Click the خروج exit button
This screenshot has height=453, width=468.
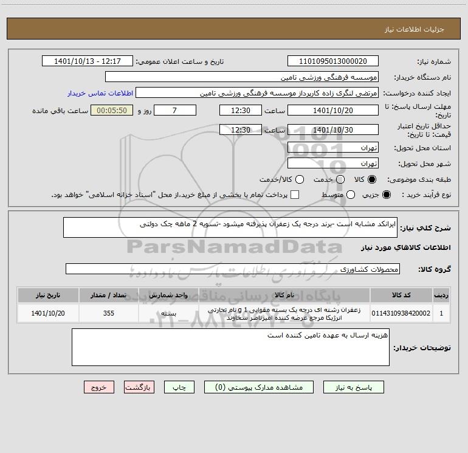pos(99,387)
